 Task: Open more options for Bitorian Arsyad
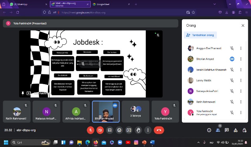(241, 59)
